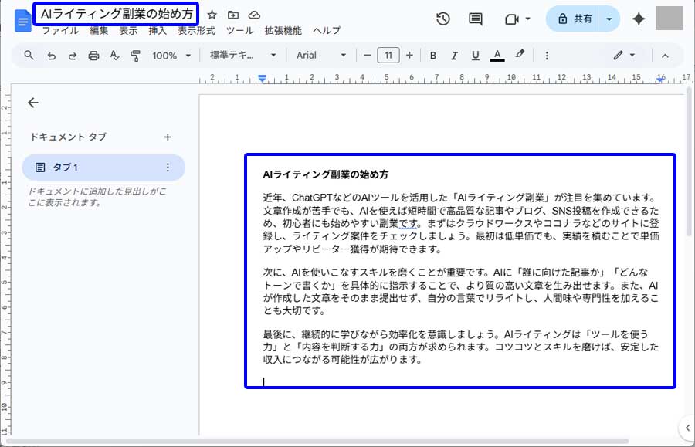Open the text color picker
695x447 pixels.
(x=497, y=56)
